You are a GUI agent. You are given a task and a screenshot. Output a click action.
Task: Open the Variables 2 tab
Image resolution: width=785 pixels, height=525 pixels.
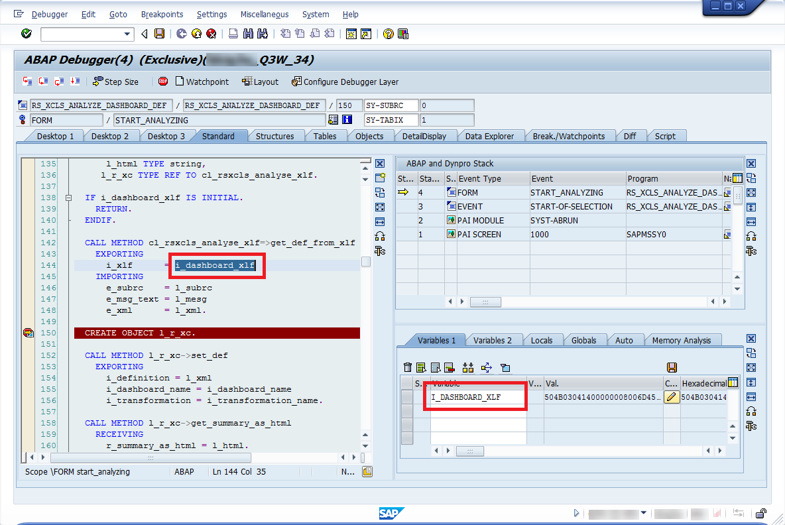tap(492, 340)
